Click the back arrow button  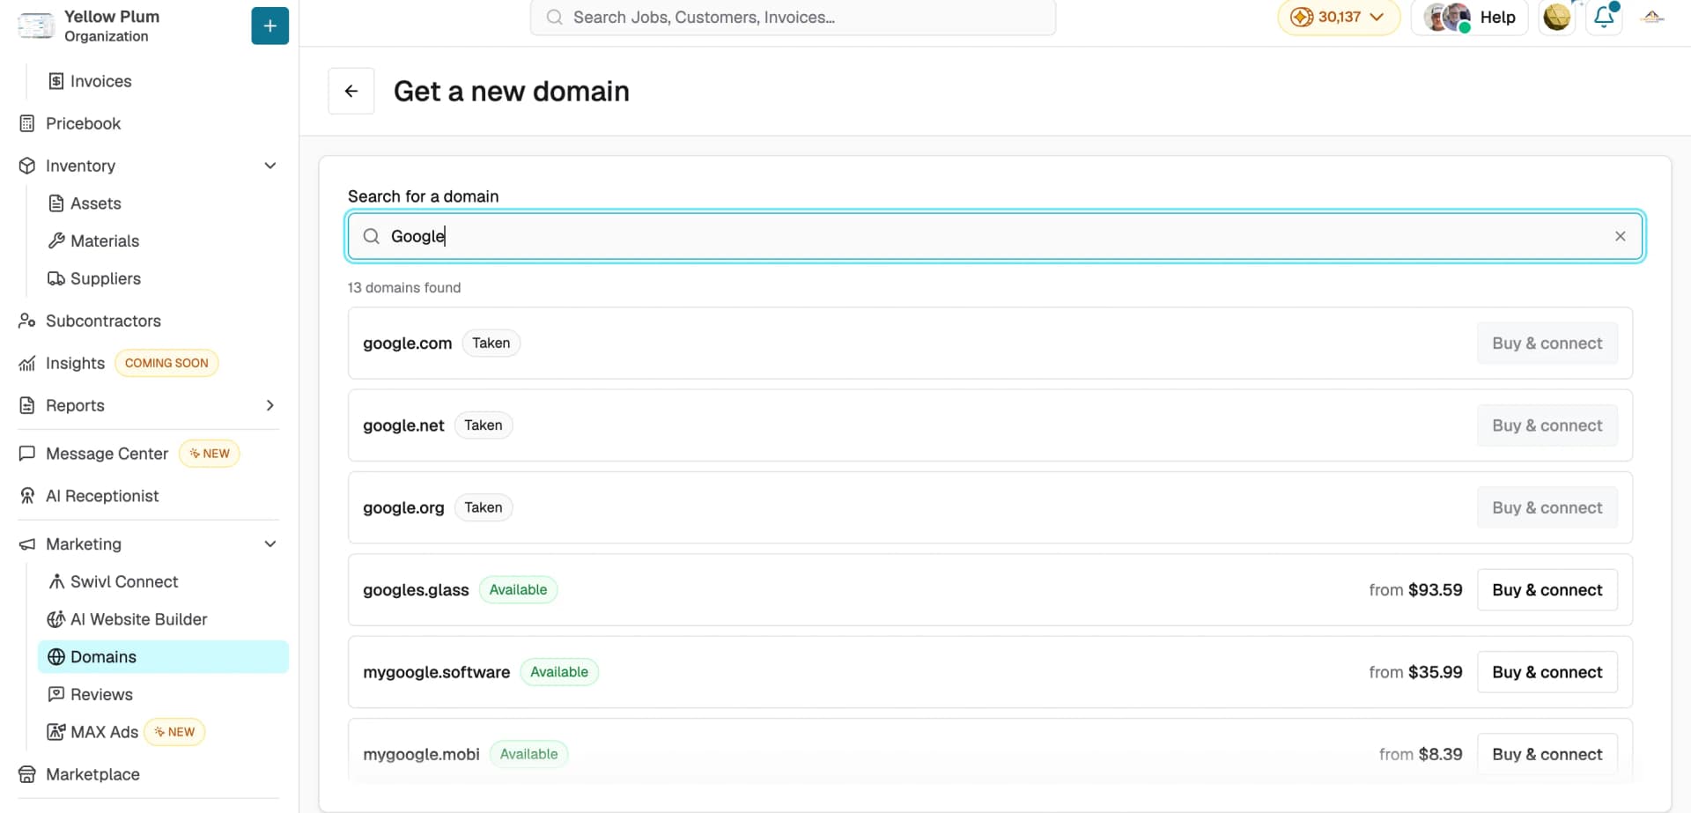(x=351, y=91)
